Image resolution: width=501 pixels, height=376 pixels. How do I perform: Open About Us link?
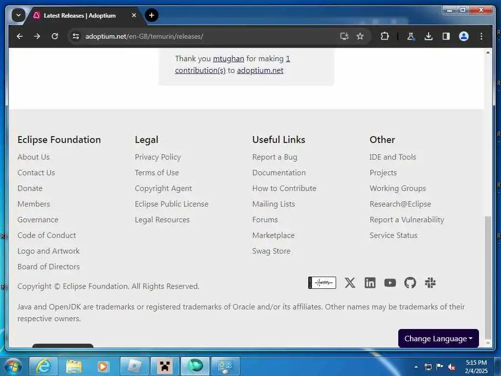(x=34, y=157)
